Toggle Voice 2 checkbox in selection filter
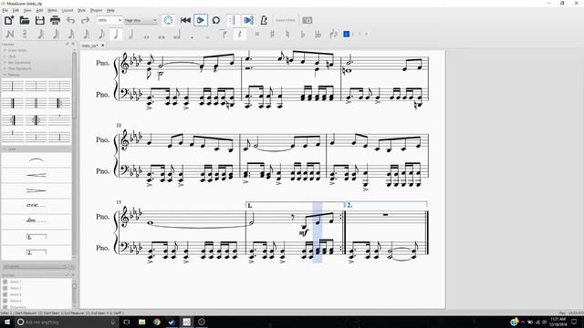584x328 pixels. pyautogui.click(x=5, y=288)
